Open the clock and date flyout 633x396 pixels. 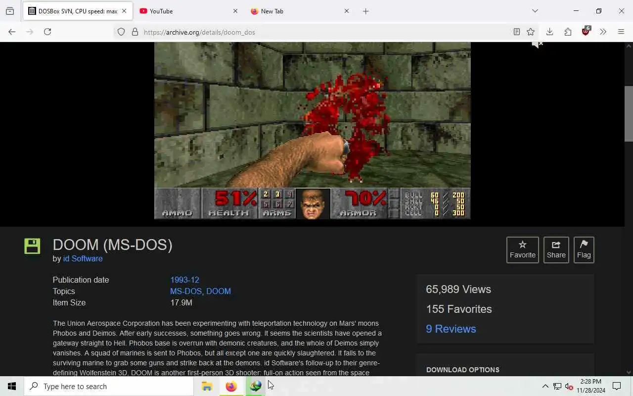(x=591, y=386)
